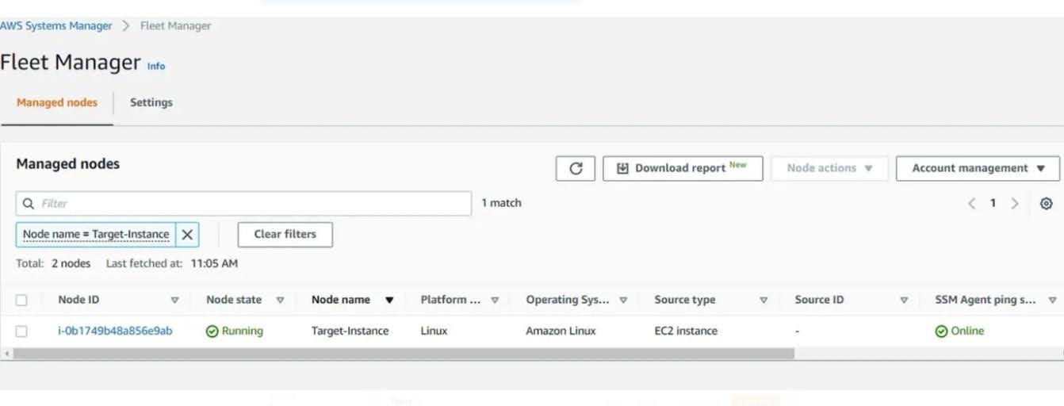Sort by Source type column arrow

(x=764, y=301)
